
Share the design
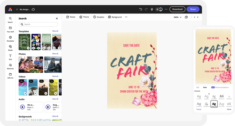pos(193,9)
